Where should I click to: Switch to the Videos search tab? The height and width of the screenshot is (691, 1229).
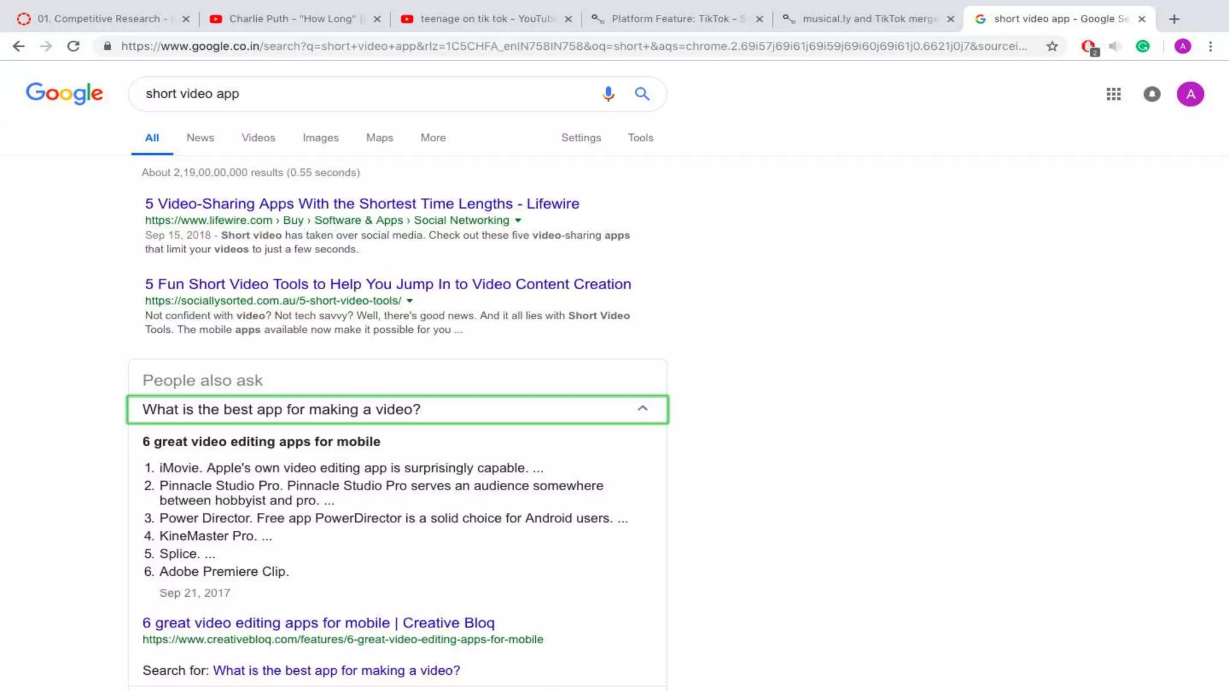(258, 137)
